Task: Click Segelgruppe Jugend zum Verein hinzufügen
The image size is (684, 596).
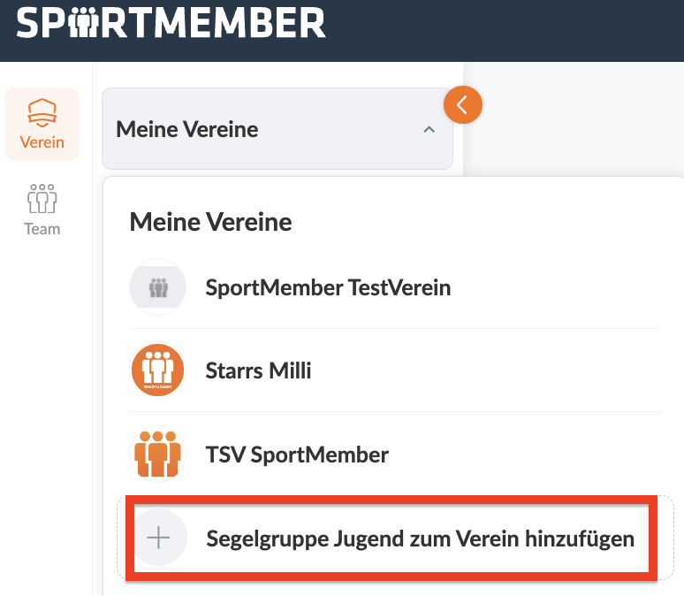Action: [420, 539]
